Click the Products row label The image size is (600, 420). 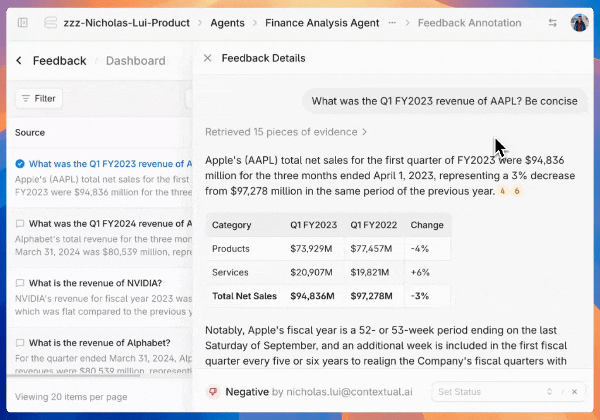231,249
